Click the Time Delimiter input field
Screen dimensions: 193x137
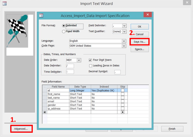click(x=70, y=72)
